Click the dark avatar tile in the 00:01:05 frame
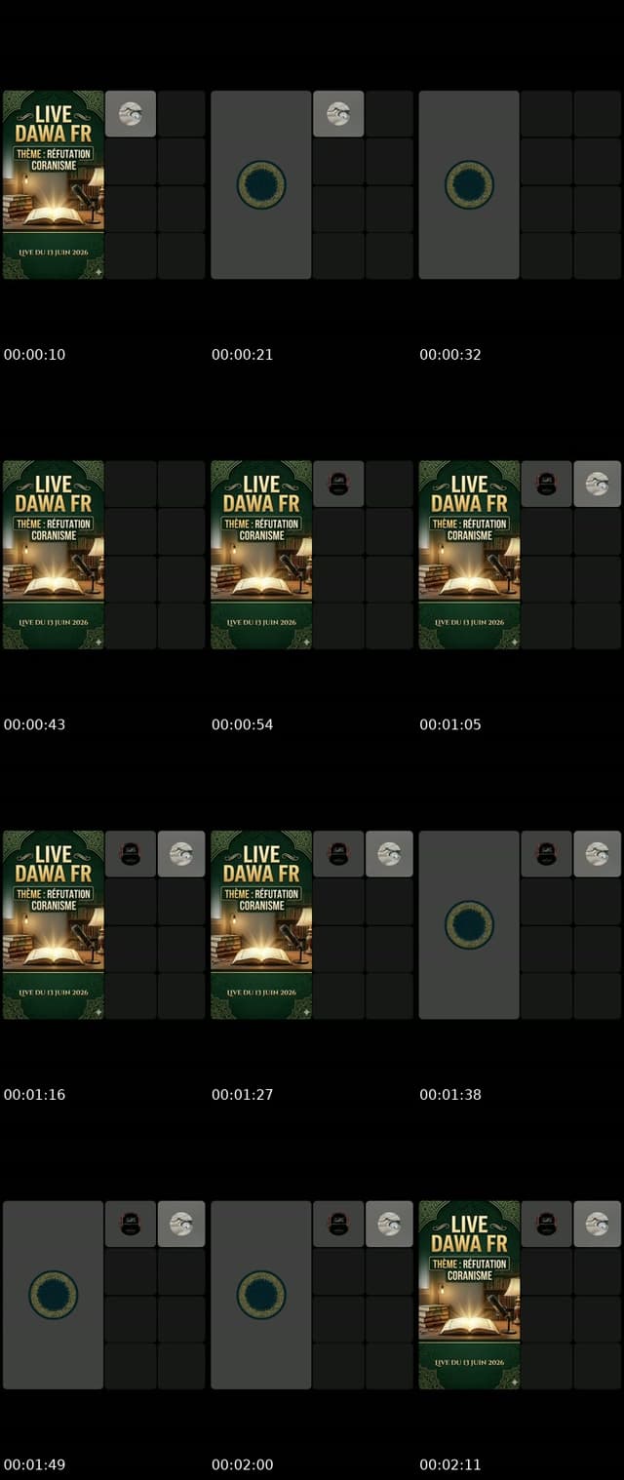The width and height of the screenshot is (624, 1480). tap(546, 484)
